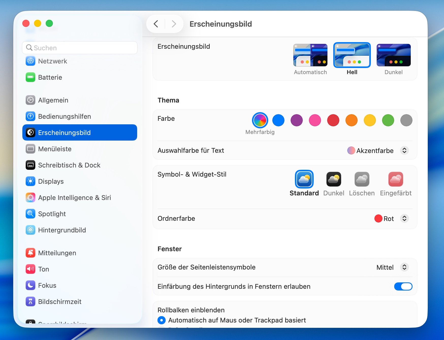Image resolution: width=444 pixels, height=340 pixels.
Task: Click the Ton sidebar label
Action: point(44,269)
